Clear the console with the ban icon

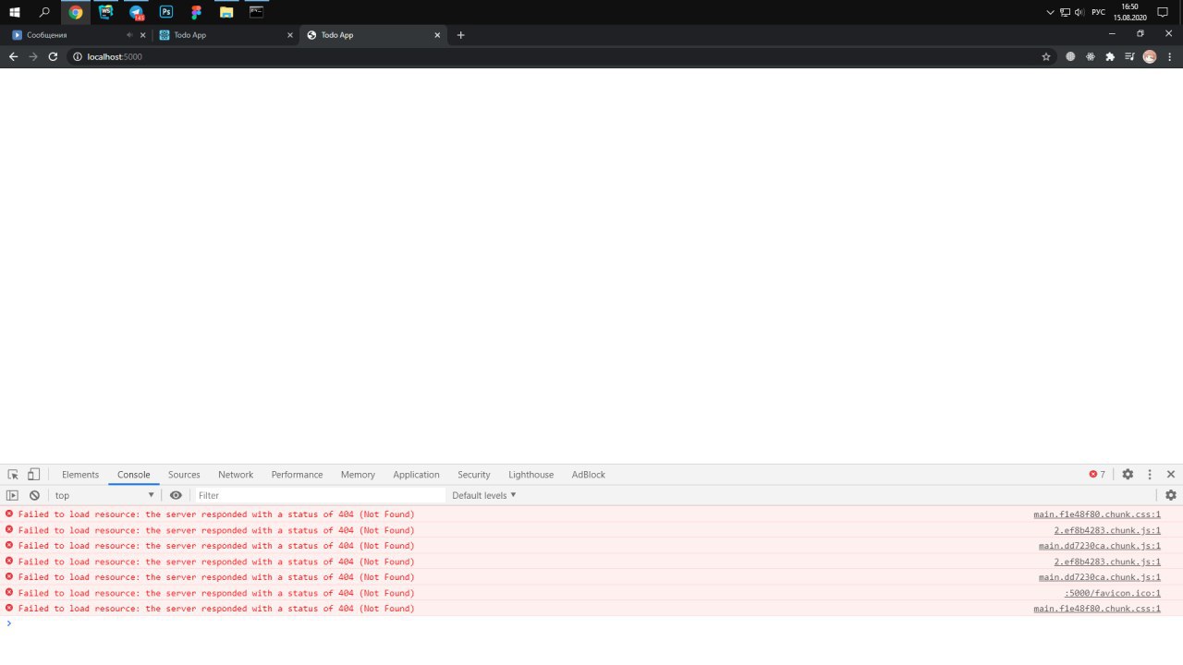click(34, 495)
